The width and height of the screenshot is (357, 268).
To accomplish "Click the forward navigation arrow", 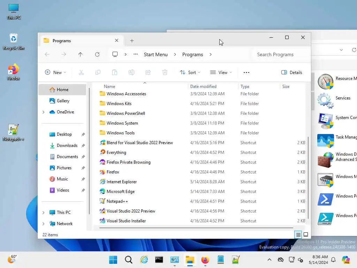I will click(x=64, y=54).
